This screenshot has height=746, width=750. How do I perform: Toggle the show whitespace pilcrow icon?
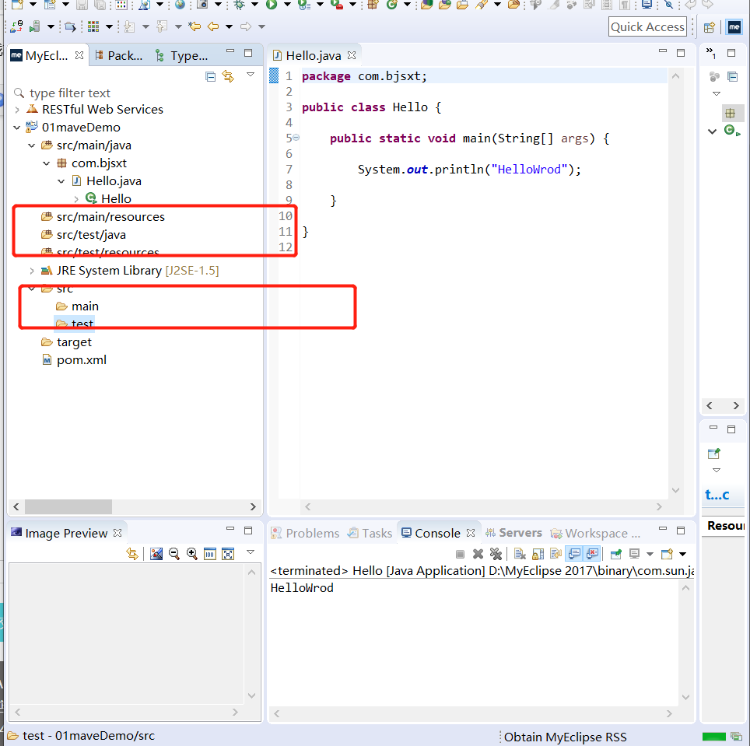point(625,5)
